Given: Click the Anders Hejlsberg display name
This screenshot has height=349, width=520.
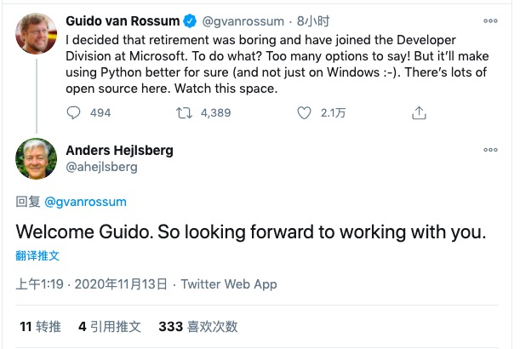Looking at the screenshot, I should tap(118, 151).
